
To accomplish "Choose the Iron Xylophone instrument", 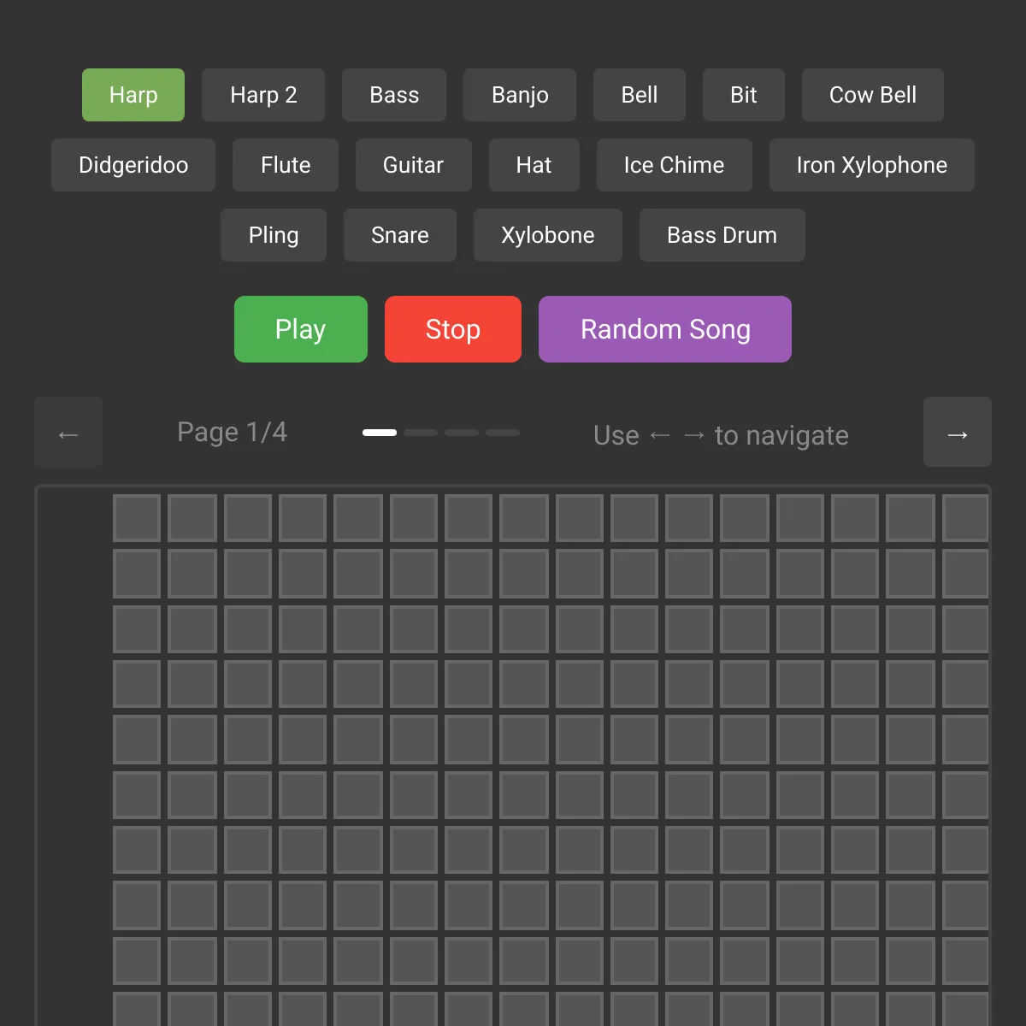I will coord(872,165).
